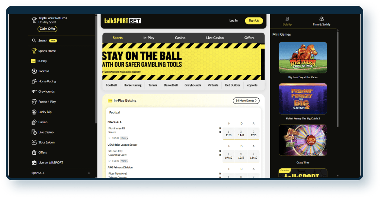Viewport: 381px width, 198px height.
Task: Open Big Bass Day at the Races thumbnail
Action: click(x=303, y=57)
